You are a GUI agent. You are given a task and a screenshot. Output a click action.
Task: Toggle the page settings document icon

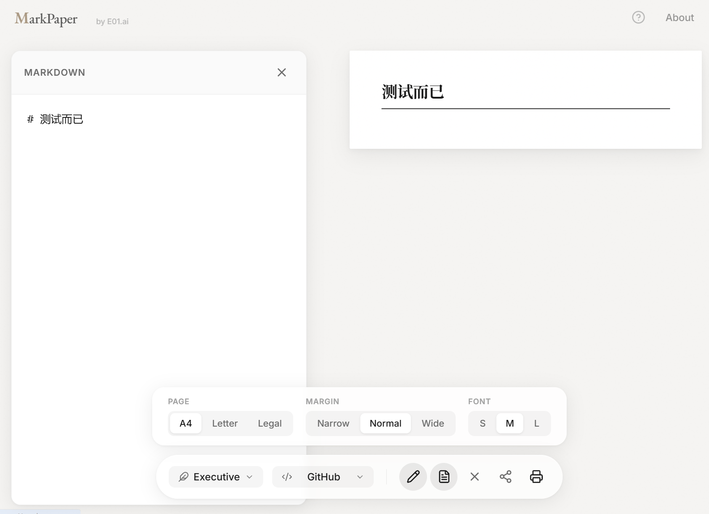click(444, 477)
